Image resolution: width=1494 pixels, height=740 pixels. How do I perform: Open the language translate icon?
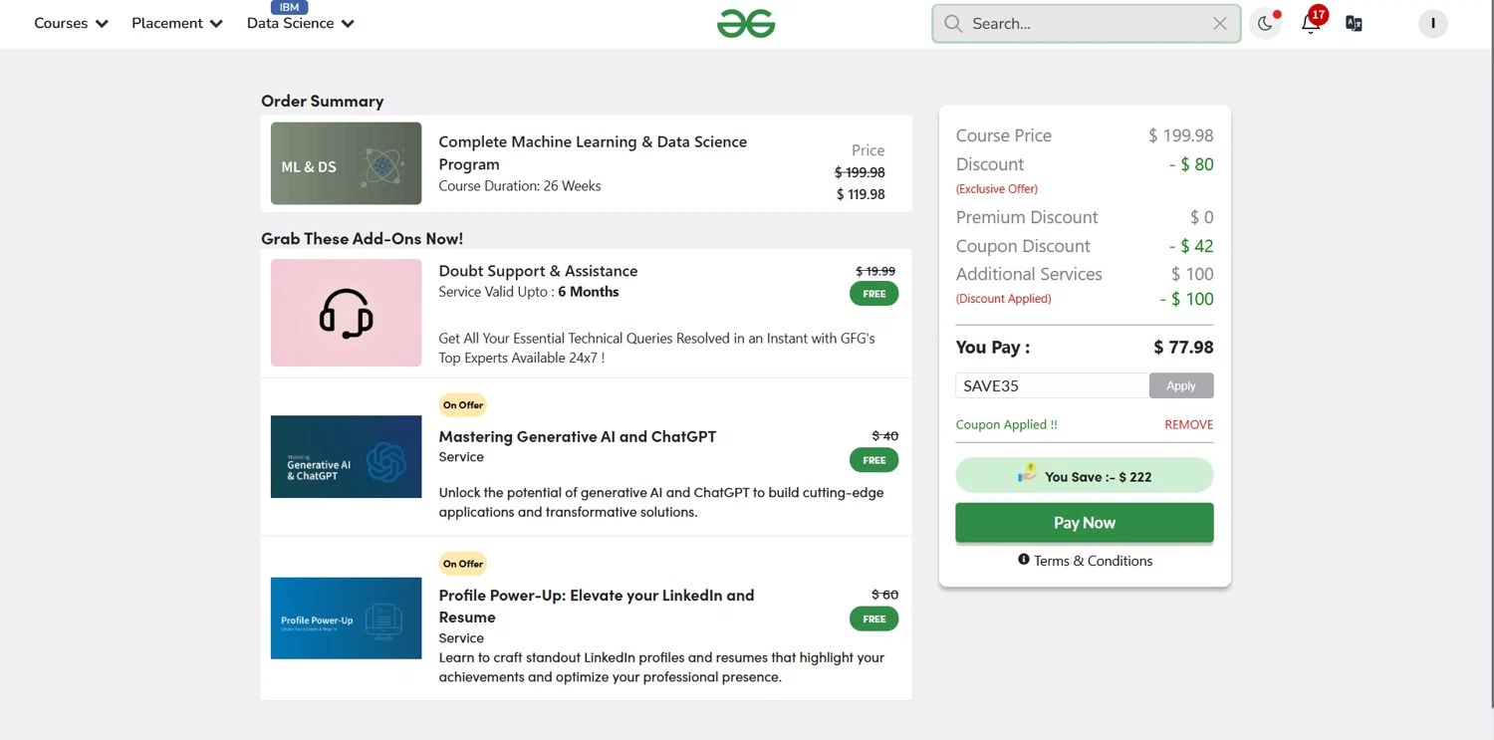click(x=1354, y=23)
